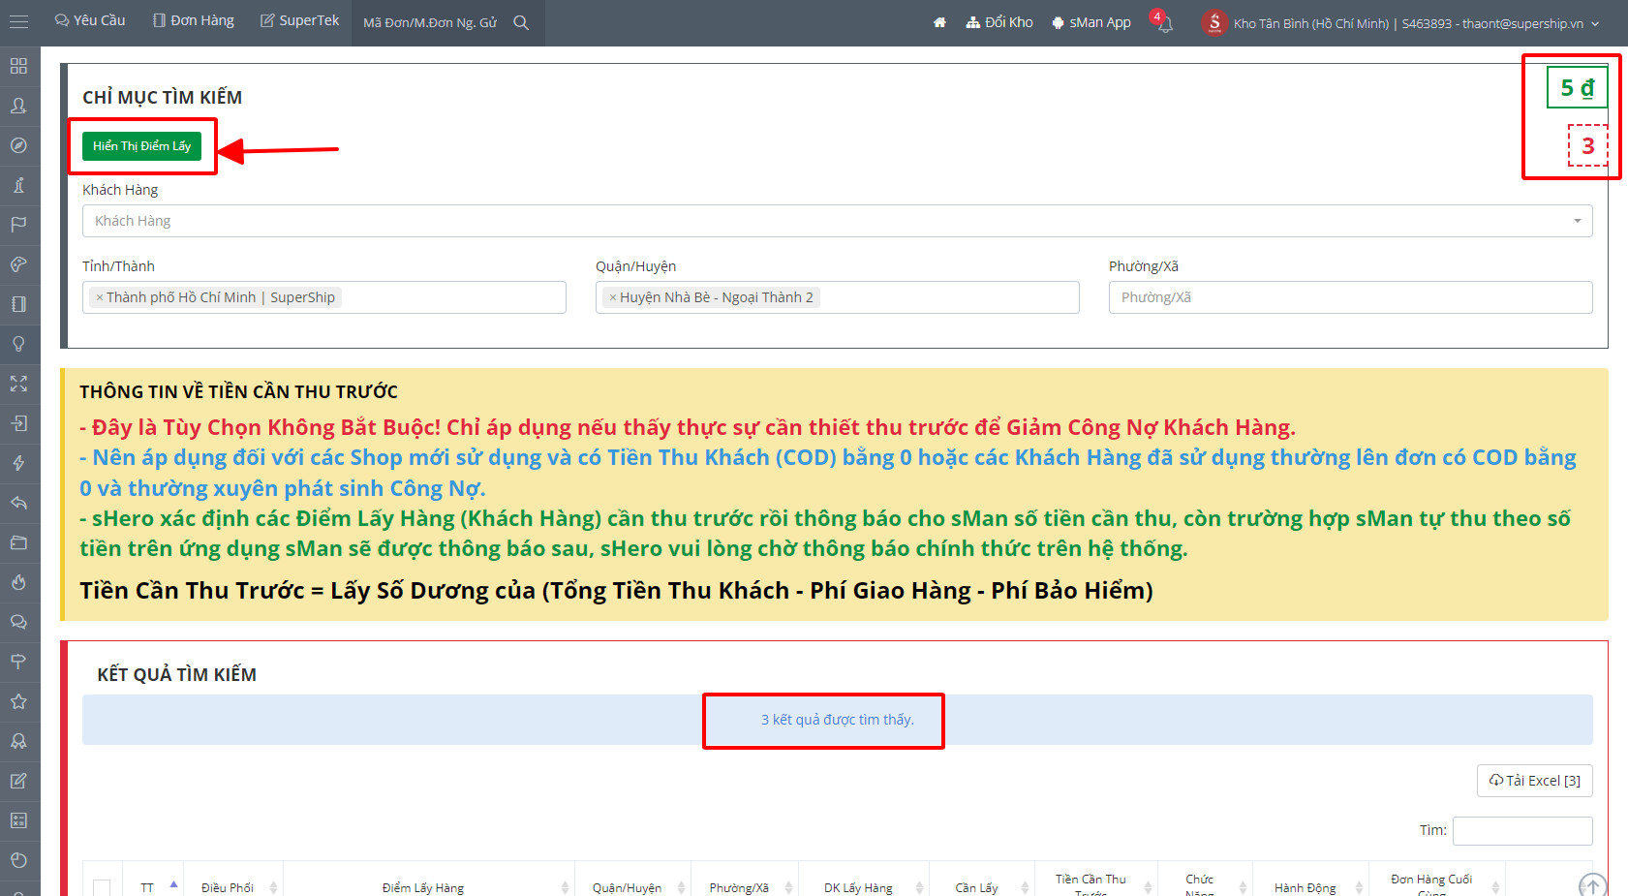The height and width of the screenshot is (896, 1628).
Task: Open the dashboard grid icon in the sidebar
Action: (18, 66)
